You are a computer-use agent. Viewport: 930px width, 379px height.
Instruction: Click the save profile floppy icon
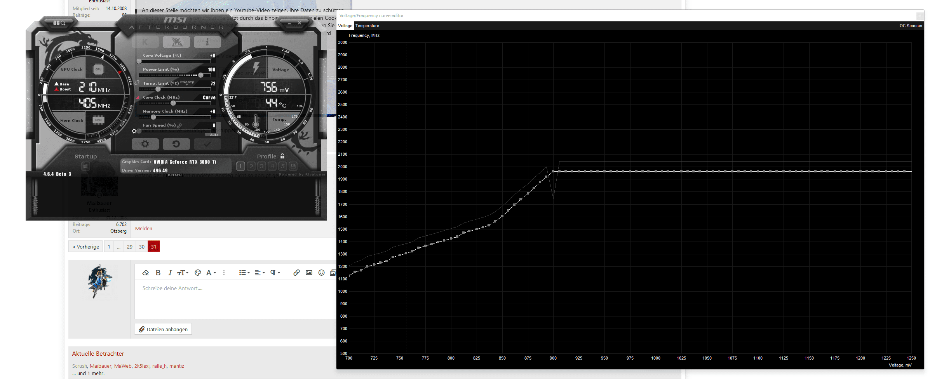pyautogui.click(x=293, y=166)
